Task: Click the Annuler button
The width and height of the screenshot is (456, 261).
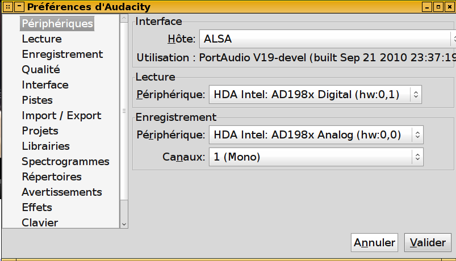Action: point(374,242)
